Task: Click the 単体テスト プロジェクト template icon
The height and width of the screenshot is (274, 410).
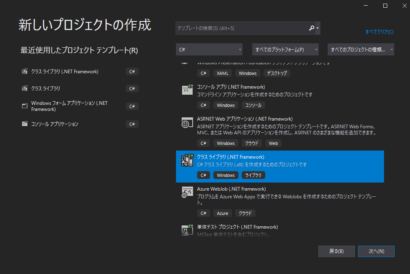Action: pos(187,230)
